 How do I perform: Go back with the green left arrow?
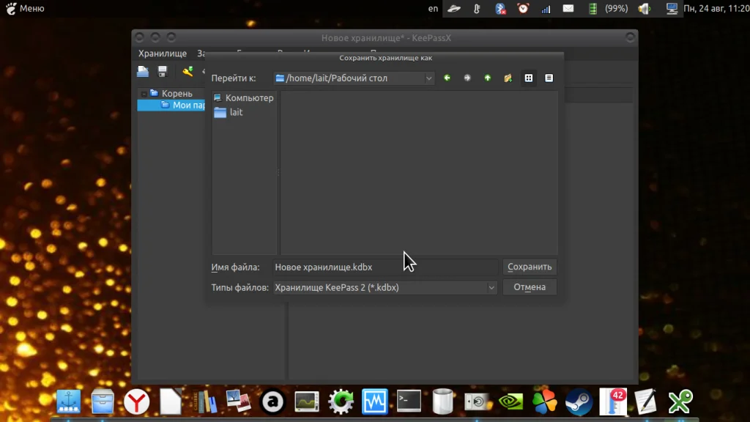pyautogui.click(x=447, y=78)
